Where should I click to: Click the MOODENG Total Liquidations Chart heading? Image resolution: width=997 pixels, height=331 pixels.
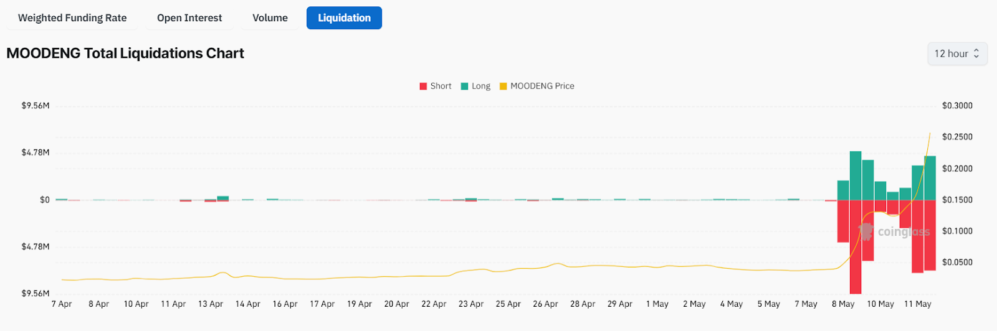point(125,54)
